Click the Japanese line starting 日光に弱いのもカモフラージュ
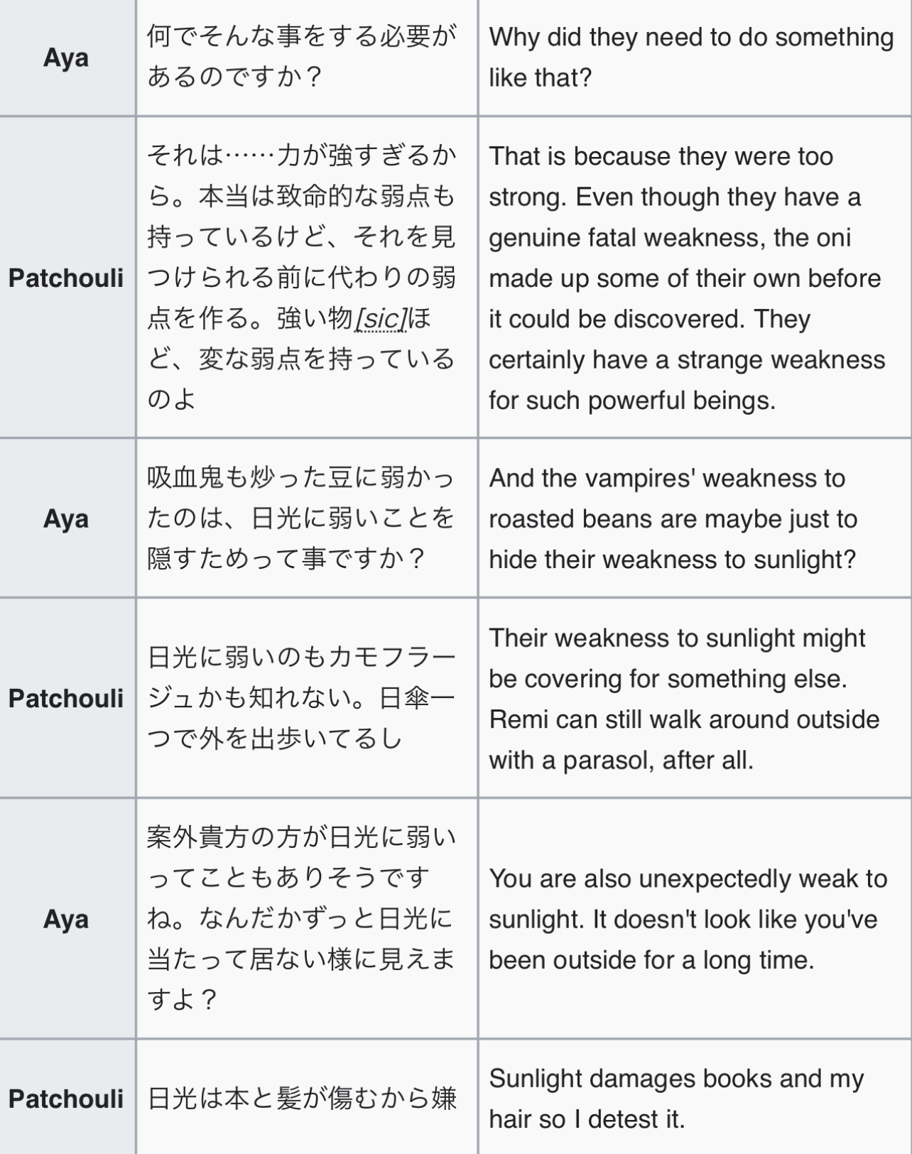The height and width of the screenshot is (1154, 912). coord(302,698)
